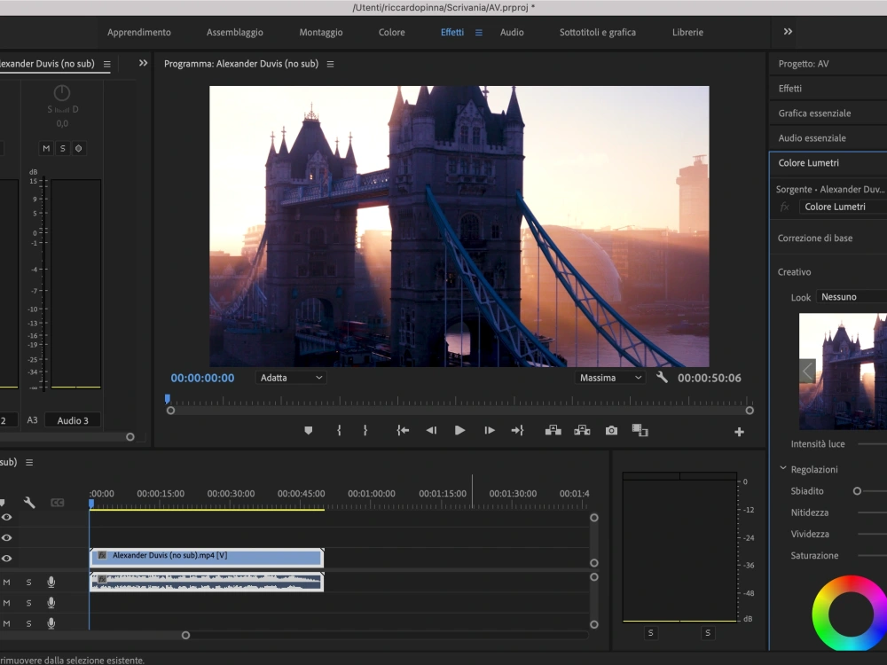Click the Lift button
Viewport: 887px width, 665px height.
(x=553, y=431)
